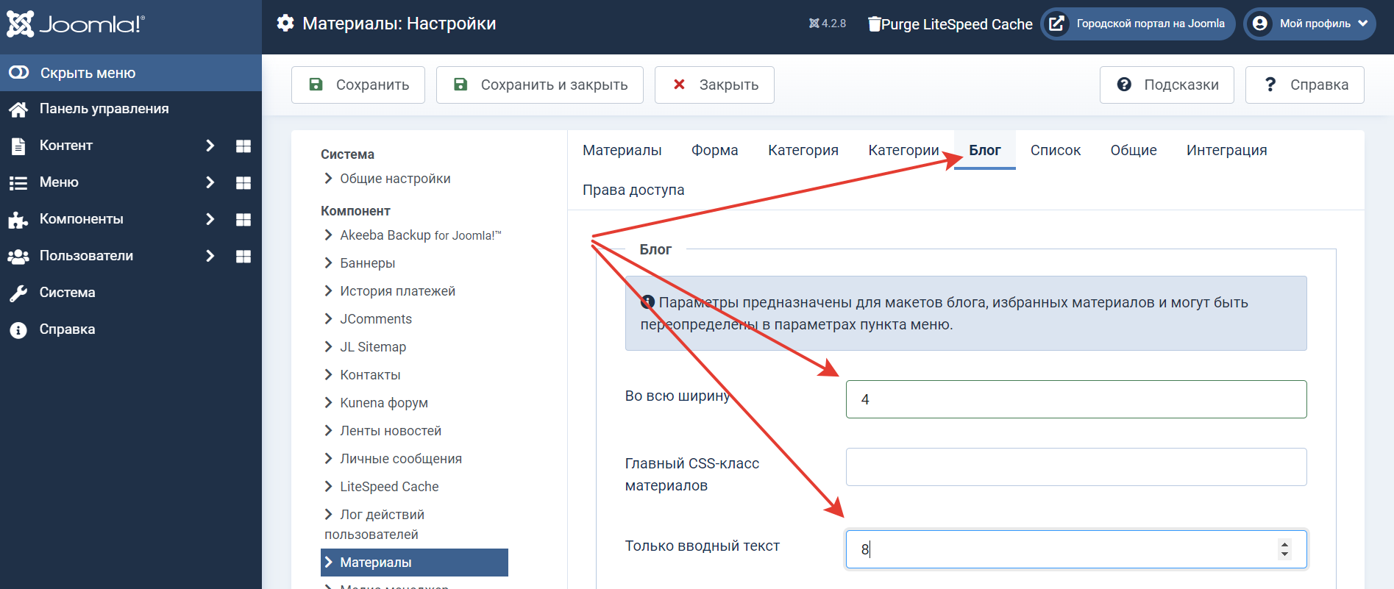
Task: Click the Справка info icon in sidebar
Action: 18,329
